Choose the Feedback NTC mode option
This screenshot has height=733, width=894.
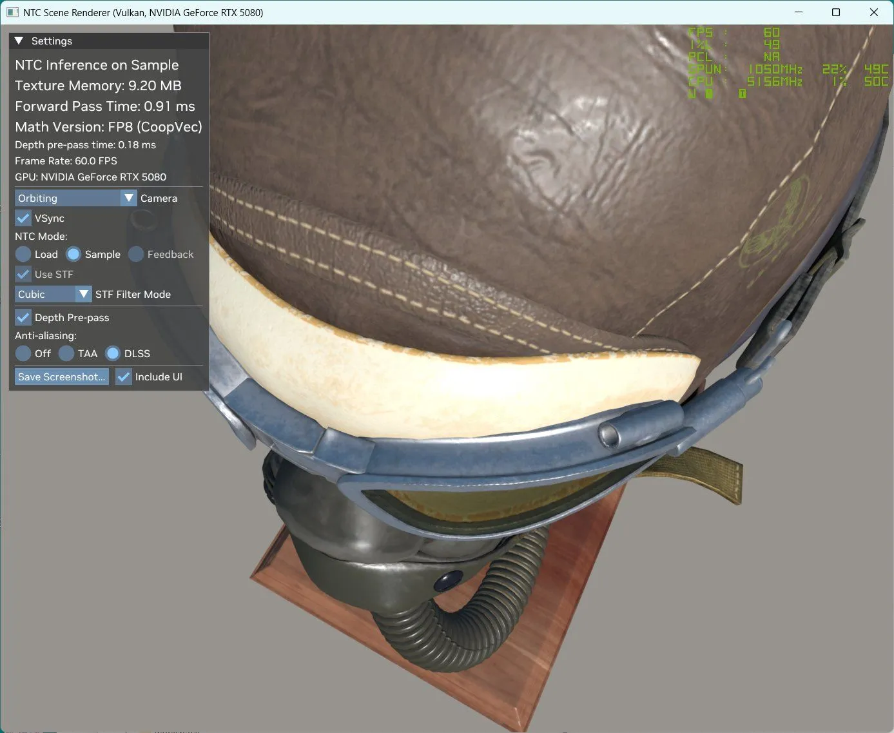point(136,254)
